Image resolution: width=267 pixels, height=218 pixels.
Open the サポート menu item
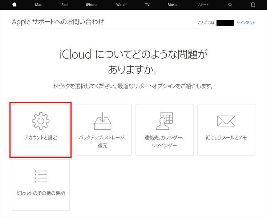[203, 5]
